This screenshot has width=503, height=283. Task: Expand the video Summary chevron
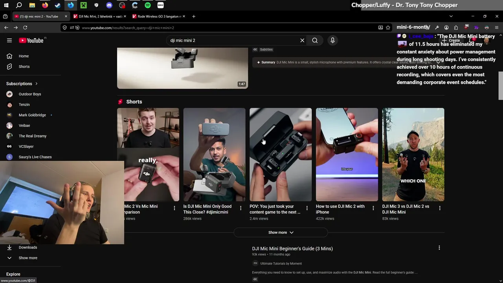[x=438, y=62]
